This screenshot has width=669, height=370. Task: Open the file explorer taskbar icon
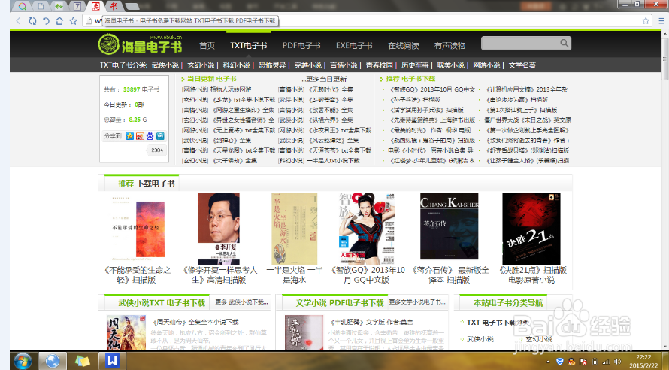click(83, 361)
